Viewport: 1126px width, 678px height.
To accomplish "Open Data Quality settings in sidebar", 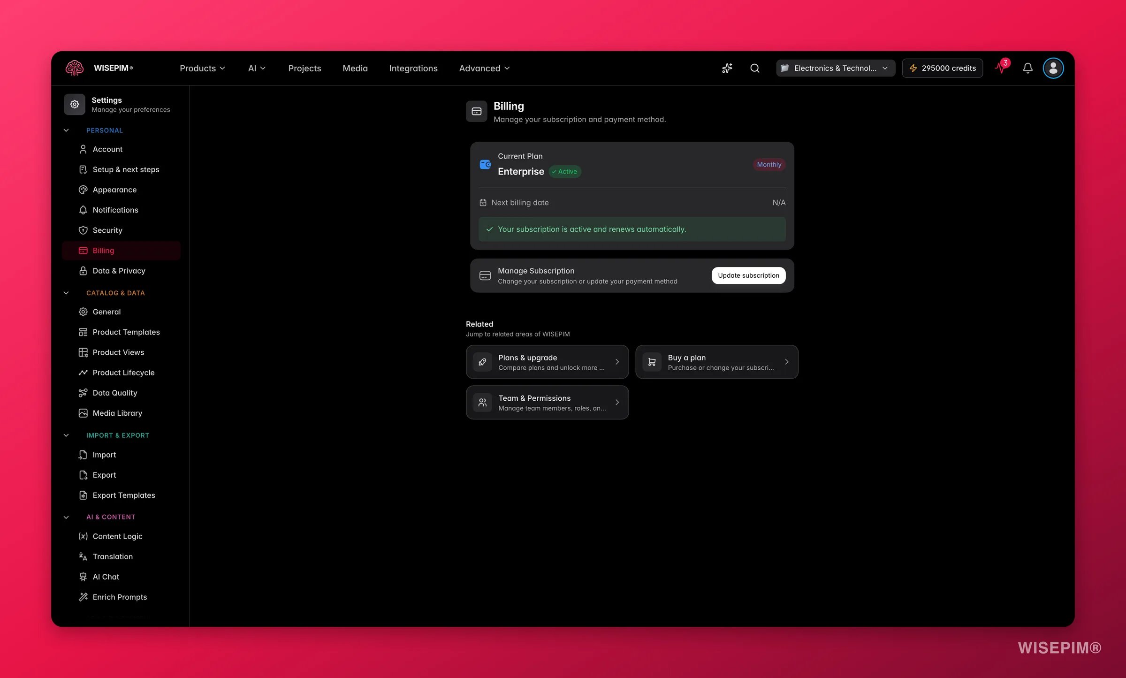I will pos(121,393).
